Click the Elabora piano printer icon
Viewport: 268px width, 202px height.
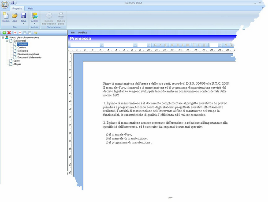tap(61, 16)
